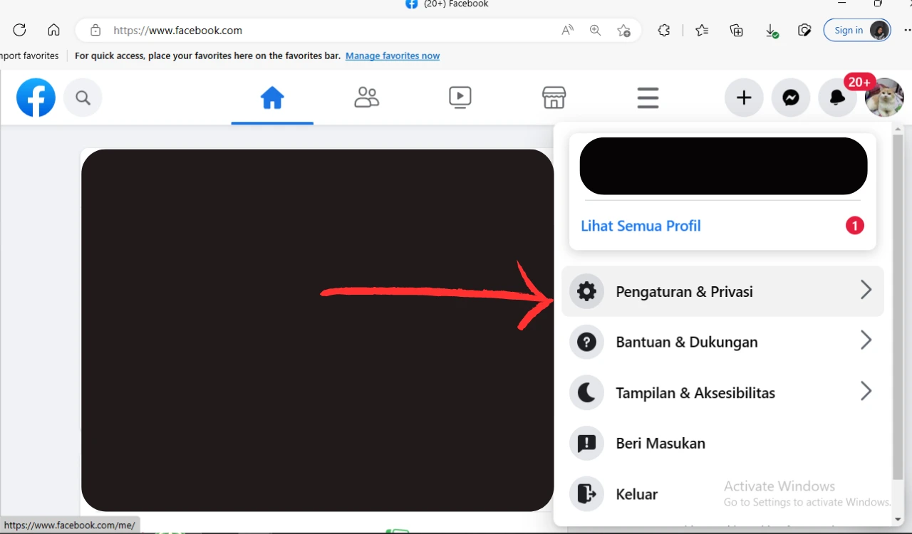912x534 pixels.
Task: Open Pengaturan & Privasi menu item
Action: (x=722, y=291)
